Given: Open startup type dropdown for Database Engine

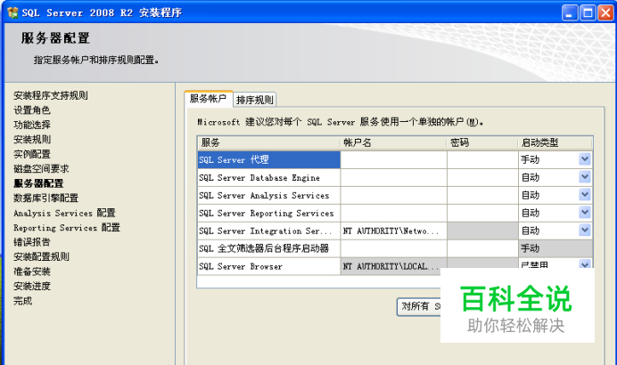Looking at the screenshot, I should [x=585, y=177].
